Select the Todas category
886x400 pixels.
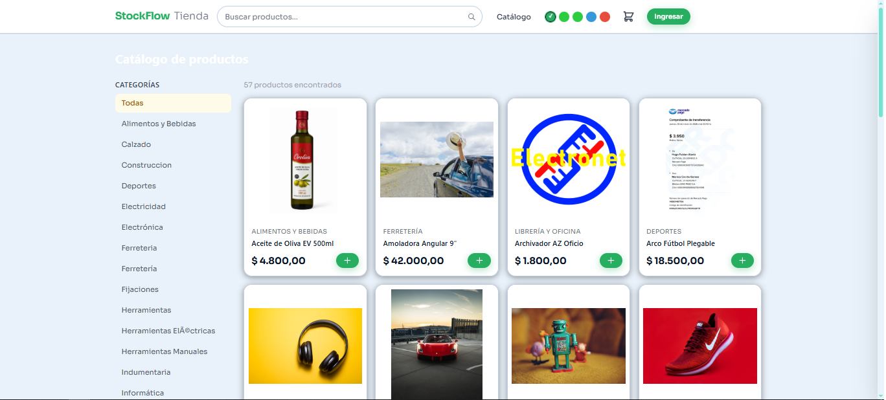173,103
